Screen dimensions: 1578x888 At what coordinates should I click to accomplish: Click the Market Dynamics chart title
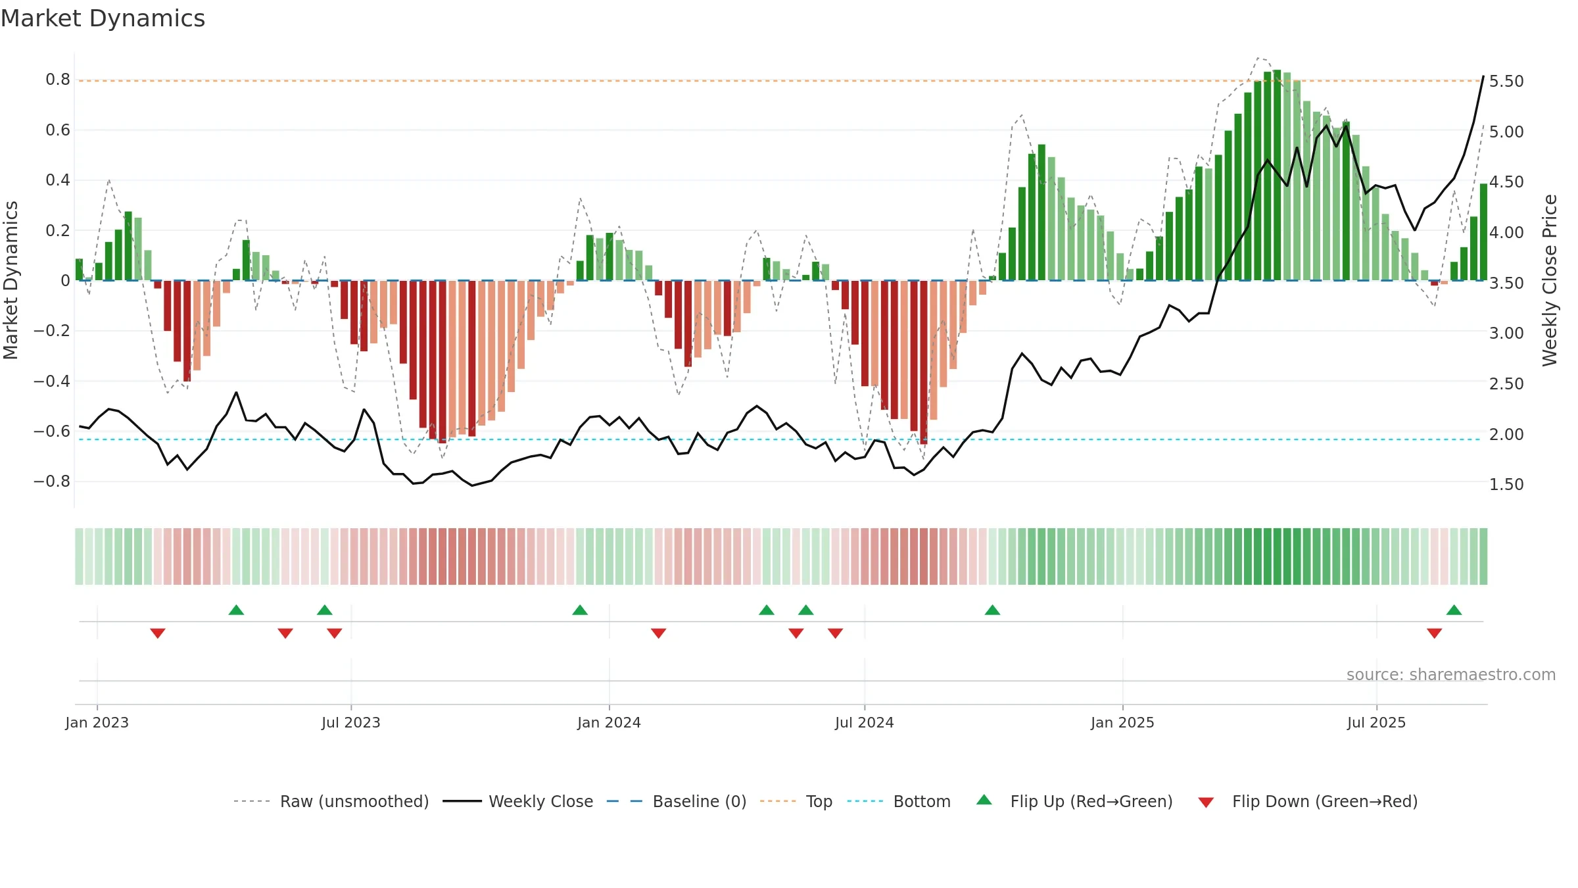point(103,18)
